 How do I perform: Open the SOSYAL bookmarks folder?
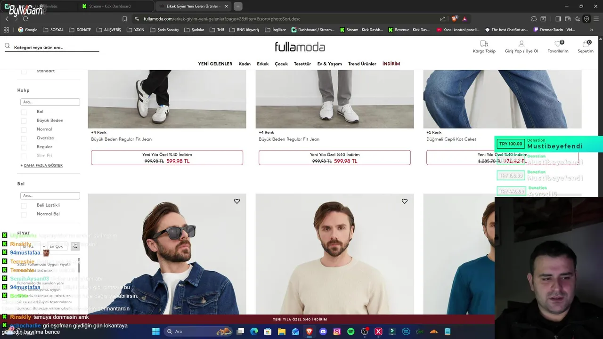[53, 30]
